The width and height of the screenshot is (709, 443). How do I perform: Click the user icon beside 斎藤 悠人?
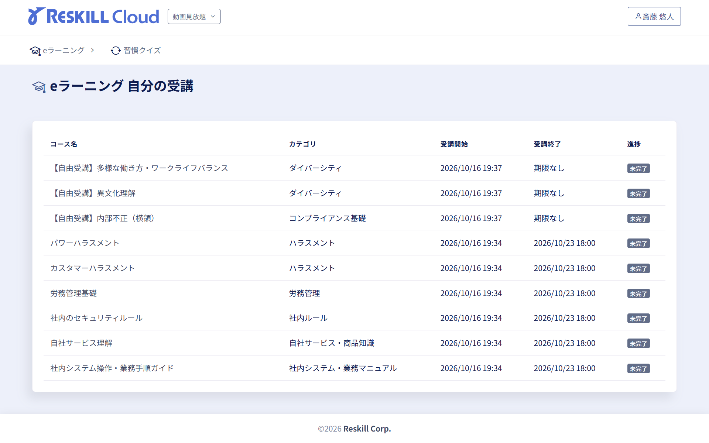point(638,17)
